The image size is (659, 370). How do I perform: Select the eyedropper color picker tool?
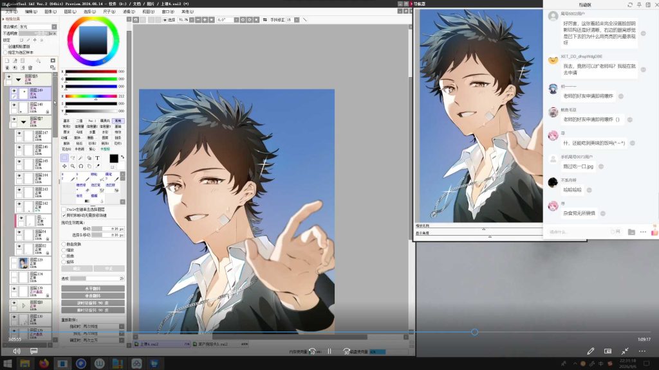click(x=98, y=166)
